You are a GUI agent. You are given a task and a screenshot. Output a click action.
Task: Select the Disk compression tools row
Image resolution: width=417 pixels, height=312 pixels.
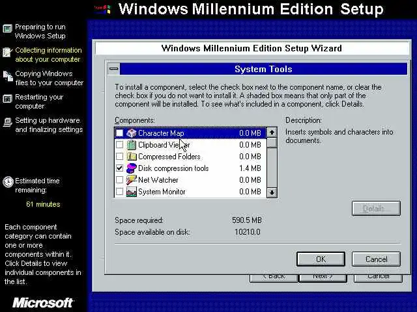click(190, 168)
